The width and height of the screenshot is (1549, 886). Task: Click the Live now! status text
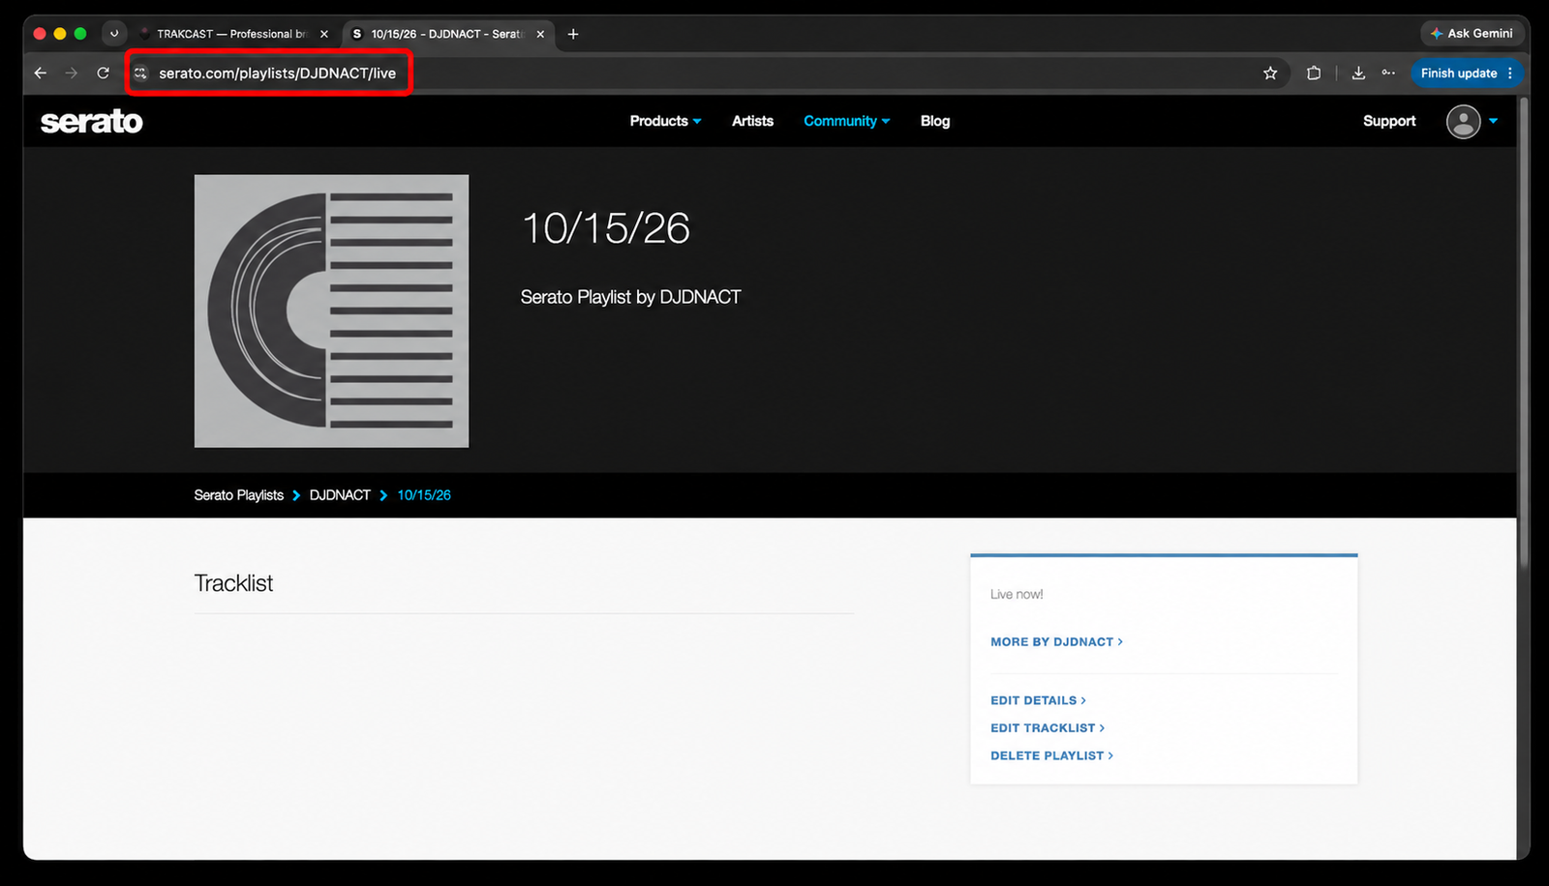[x=1017, y=594]
